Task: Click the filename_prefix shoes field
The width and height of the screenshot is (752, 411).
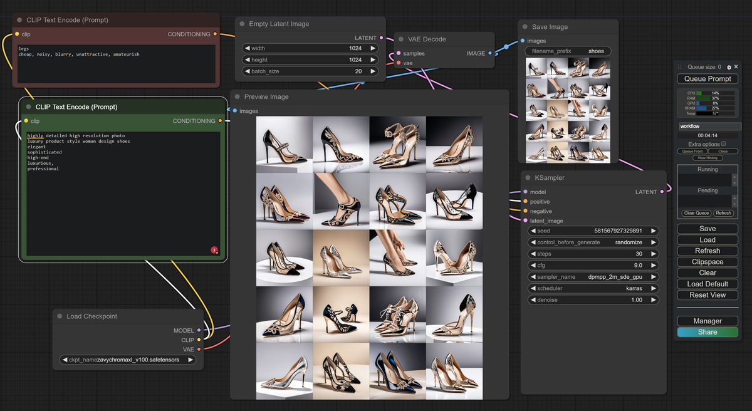Action: [x=568, y=51]
